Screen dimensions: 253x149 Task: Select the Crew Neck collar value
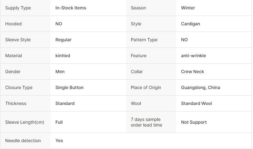192,72
